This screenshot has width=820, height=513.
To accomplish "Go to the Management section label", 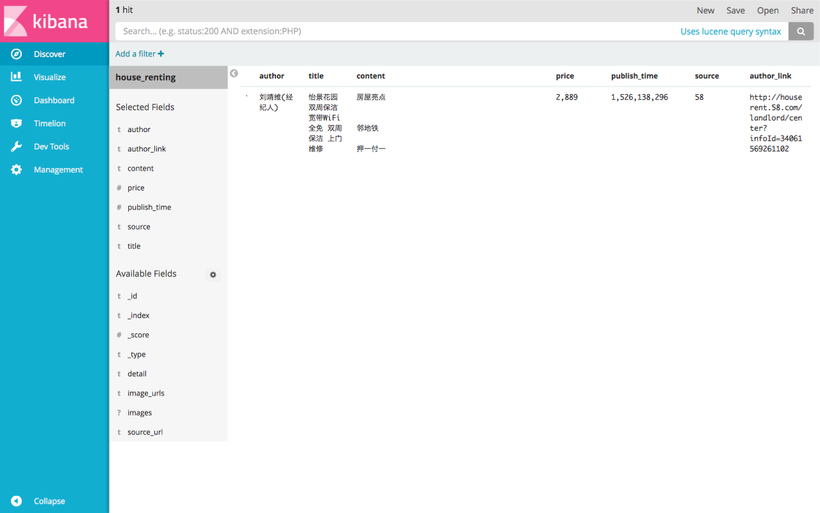I will click(x=58, y=169).
